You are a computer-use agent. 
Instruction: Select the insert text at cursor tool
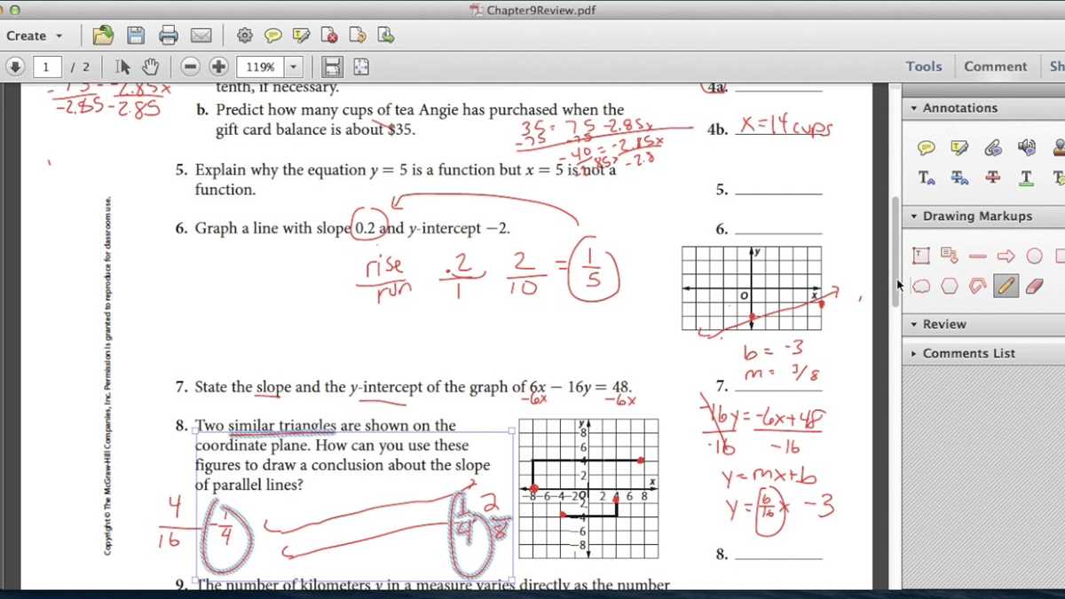[926, 177]
